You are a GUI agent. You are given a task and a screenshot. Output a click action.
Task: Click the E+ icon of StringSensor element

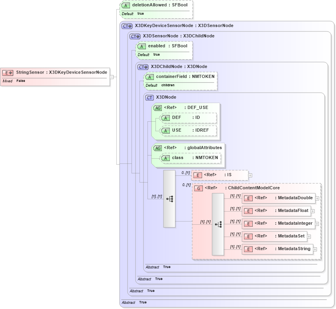tap(8, 73)
